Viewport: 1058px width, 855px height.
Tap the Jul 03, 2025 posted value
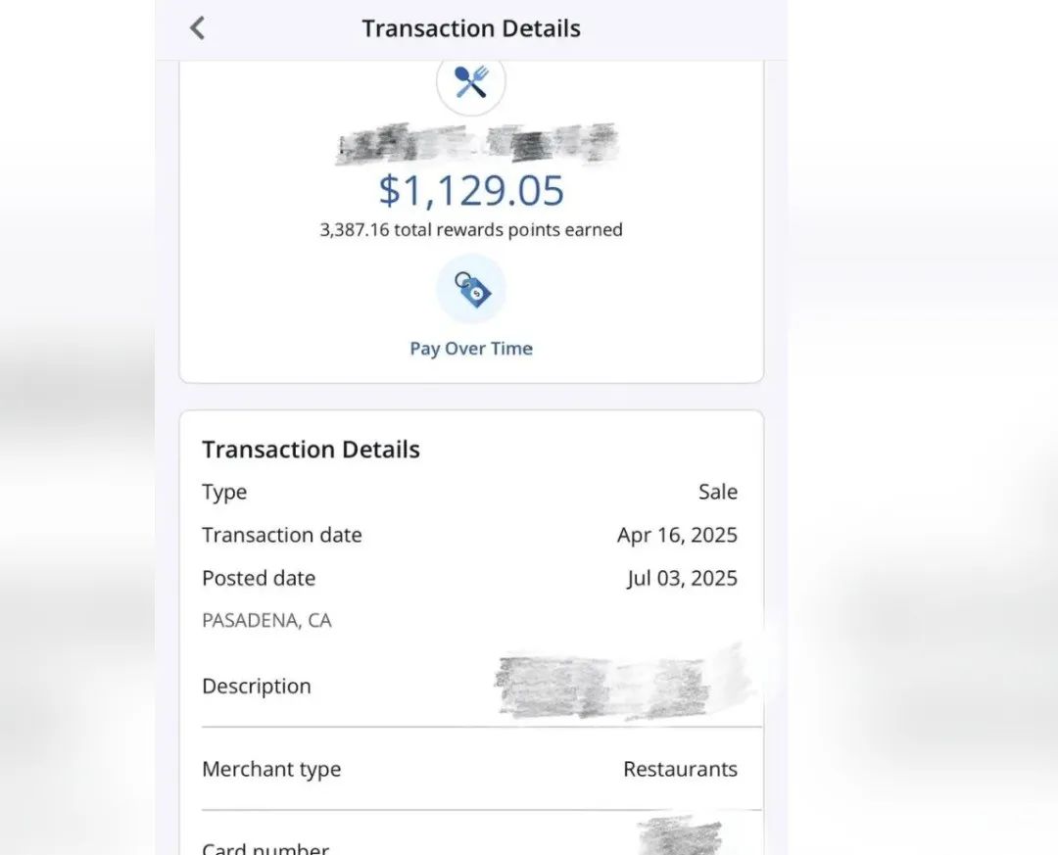[682, 578]
